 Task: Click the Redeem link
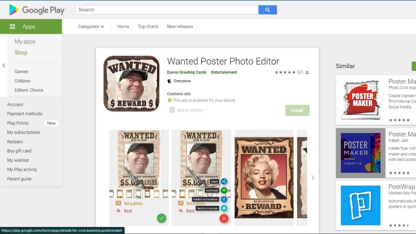click(x=15, y=142)
